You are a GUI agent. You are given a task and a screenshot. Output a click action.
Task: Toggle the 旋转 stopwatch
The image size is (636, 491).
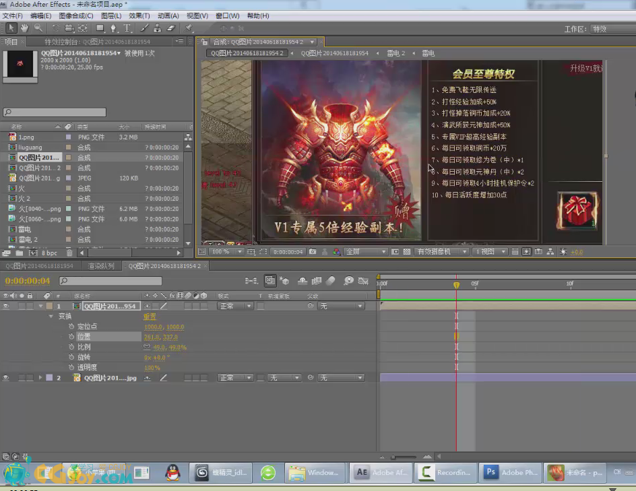pyautogui.click(x=71, y=357)
